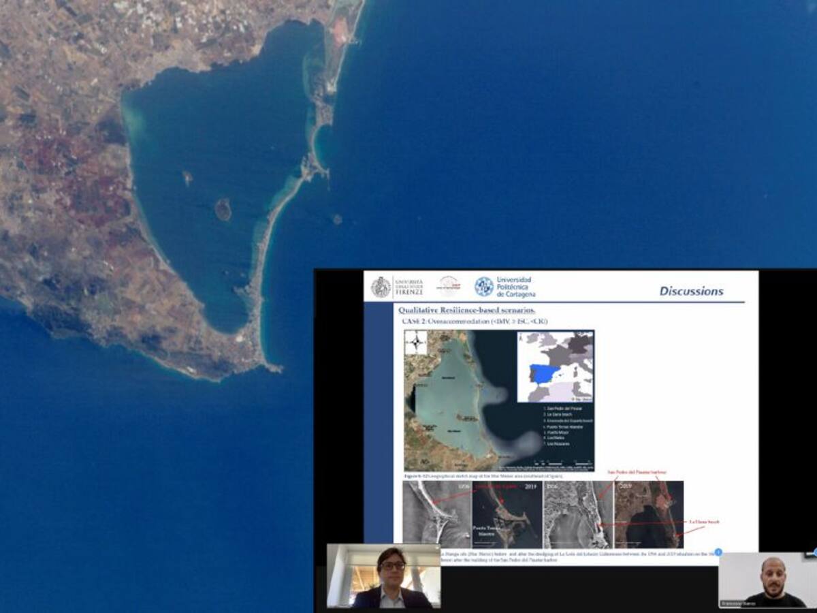Click the circular red logo between university logos

pos(448,285)
